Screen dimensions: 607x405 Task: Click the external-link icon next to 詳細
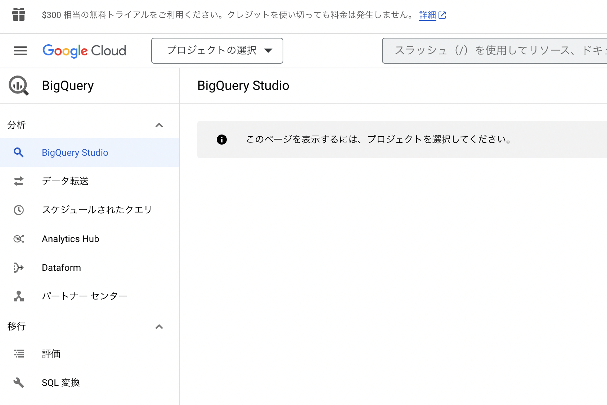[442, 15]
